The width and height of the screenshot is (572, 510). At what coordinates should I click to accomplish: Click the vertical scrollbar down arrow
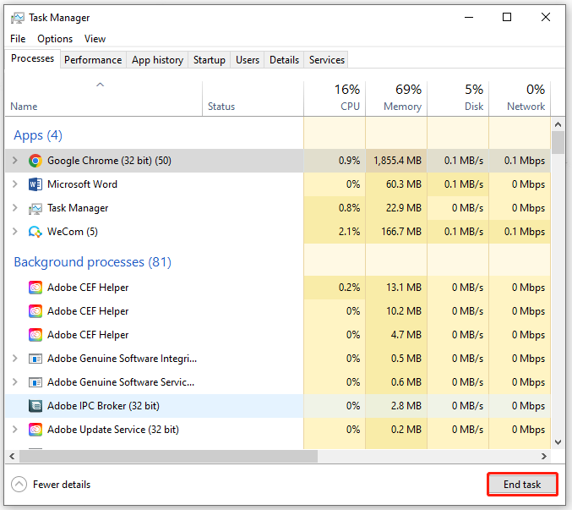tap(558, 441)
